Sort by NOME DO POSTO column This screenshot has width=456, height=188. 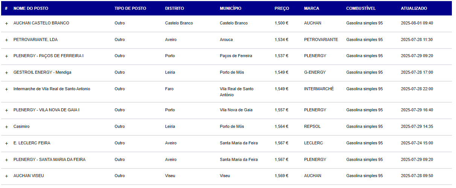[x=31, y=8]
